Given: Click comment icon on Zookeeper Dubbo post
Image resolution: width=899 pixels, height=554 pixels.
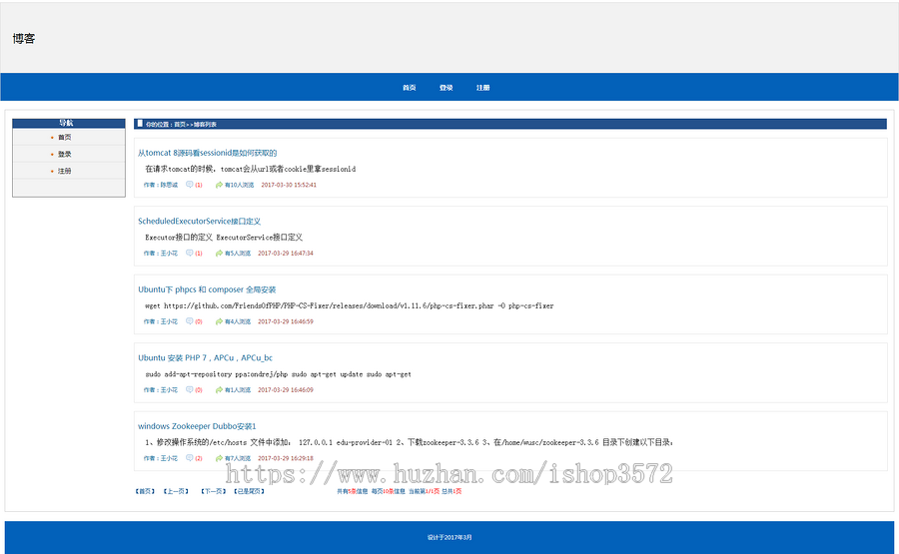Looking at the screenshot, I should click(189, 458).
